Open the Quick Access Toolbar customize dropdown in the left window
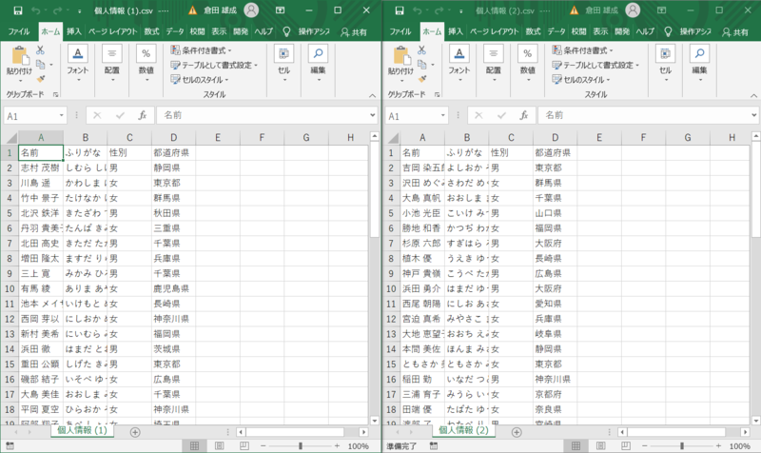The height and width of the screenshot is (453, 761). click(x=80, y=10)
